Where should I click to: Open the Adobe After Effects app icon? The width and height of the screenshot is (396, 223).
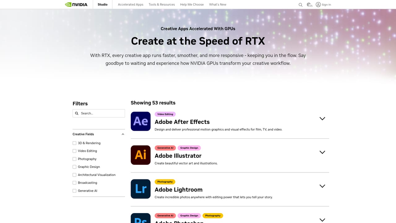(x=140, y=121)
